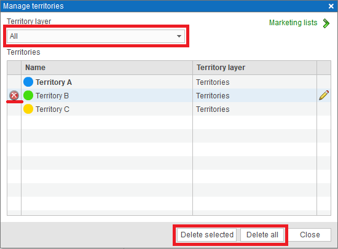338x249 pixels.
Task: Sort by the Name column header
Action: pos(107,68)
